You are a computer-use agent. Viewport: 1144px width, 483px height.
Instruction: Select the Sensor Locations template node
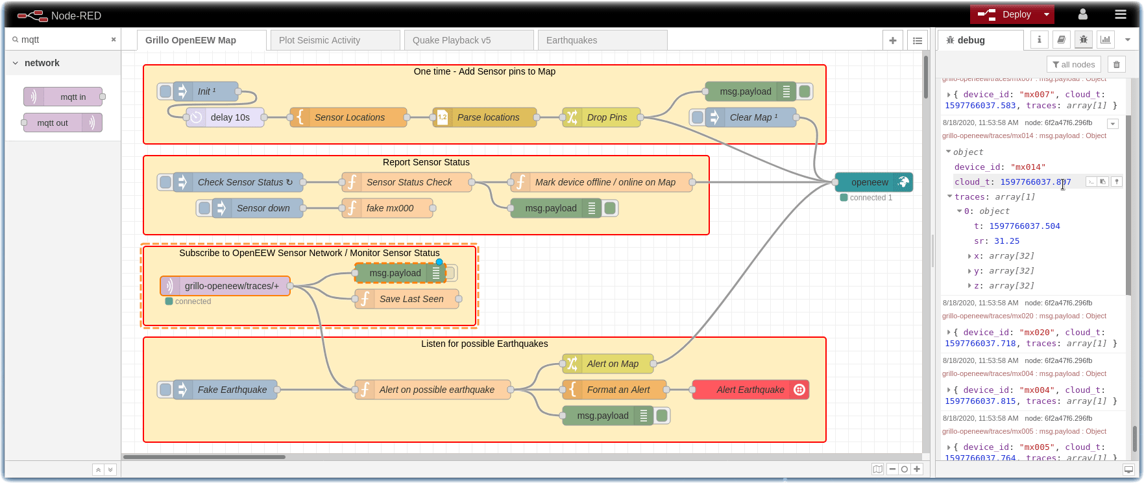point(348,117)
